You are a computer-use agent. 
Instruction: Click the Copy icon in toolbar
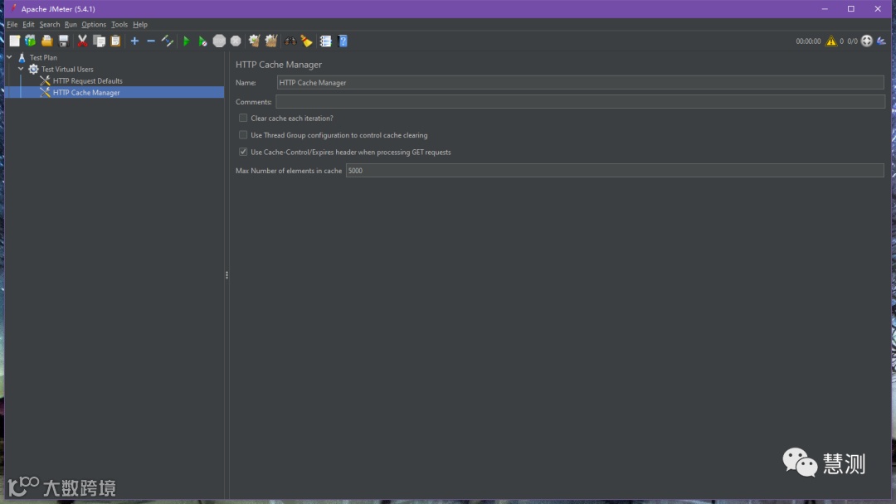pos(99,41)
